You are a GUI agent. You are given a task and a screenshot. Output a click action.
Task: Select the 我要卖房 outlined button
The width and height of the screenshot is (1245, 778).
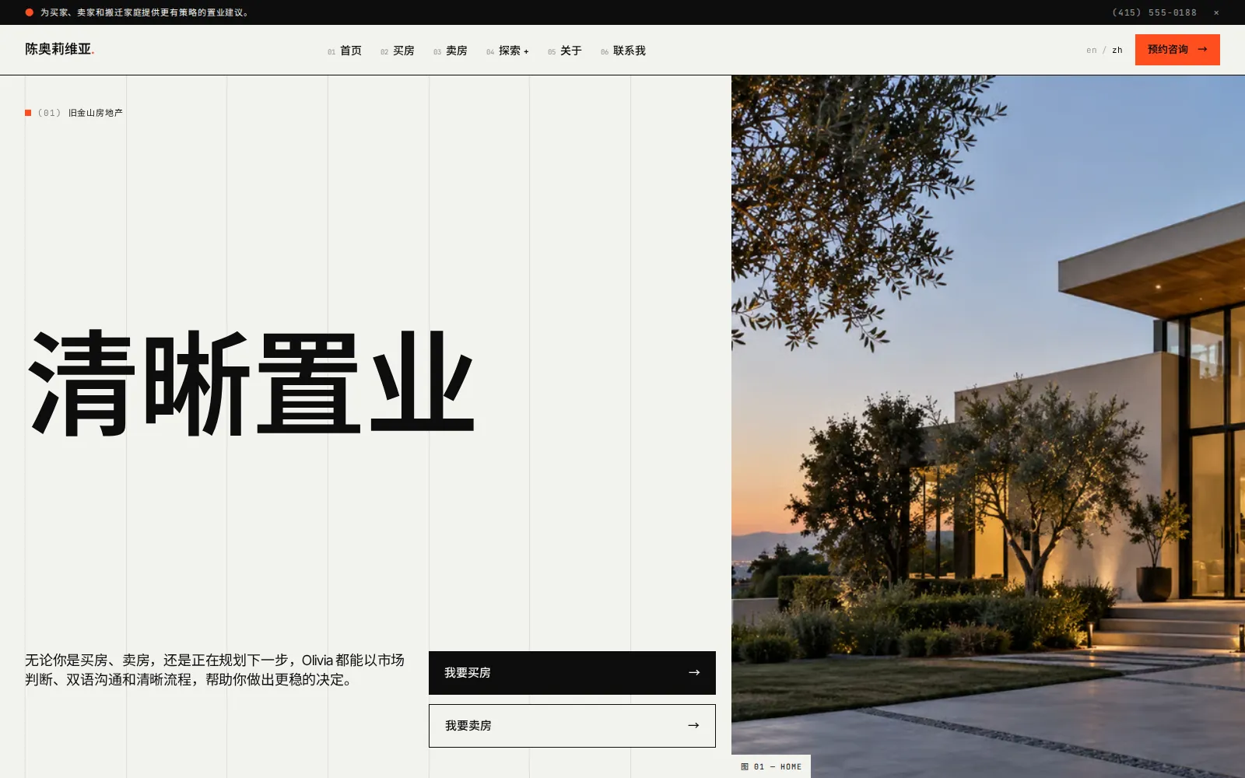tap(572, 726)
